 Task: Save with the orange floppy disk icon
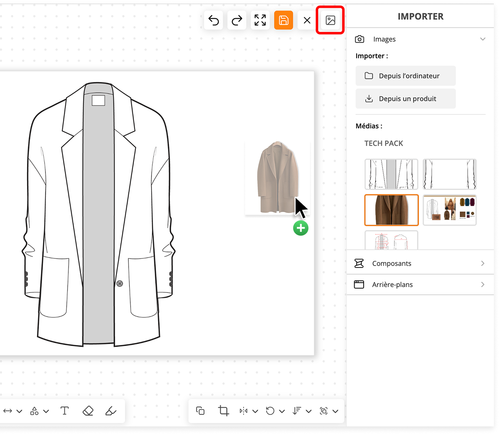(283, 20)
